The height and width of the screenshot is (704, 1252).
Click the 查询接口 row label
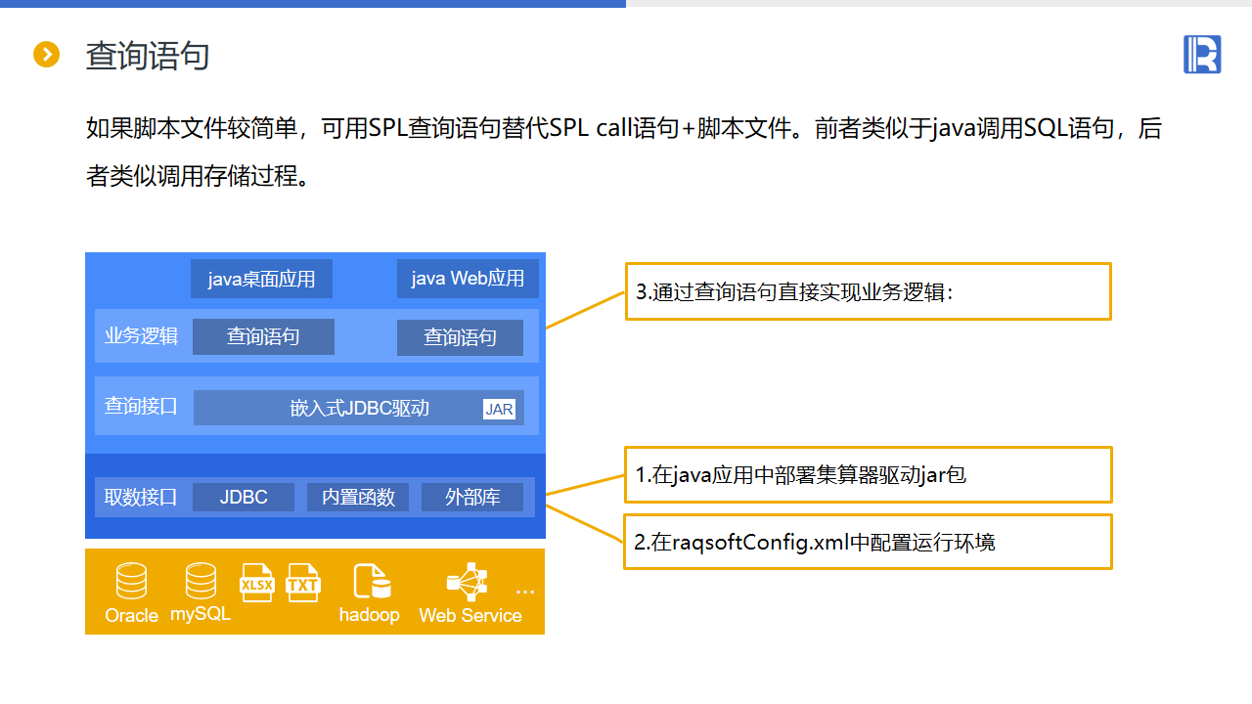(141, 406)
